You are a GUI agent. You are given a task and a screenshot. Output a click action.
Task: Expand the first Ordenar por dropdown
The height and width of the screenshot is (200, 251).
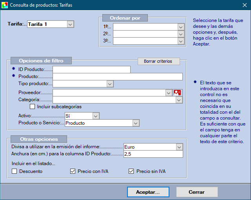pos(181,27)
